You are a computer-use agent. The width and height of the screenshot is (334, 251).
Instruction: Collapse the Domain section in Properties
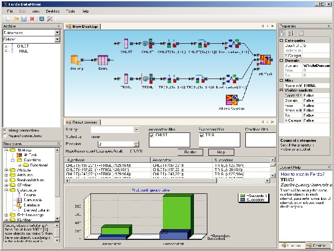(x=282, y=60)
